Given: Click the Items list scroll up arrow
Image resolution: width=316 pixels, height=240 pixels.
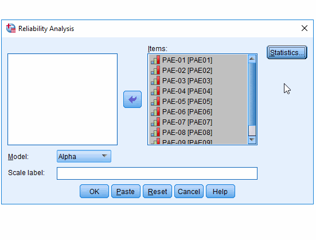Looking at the screenshot, I should (252, 59).
